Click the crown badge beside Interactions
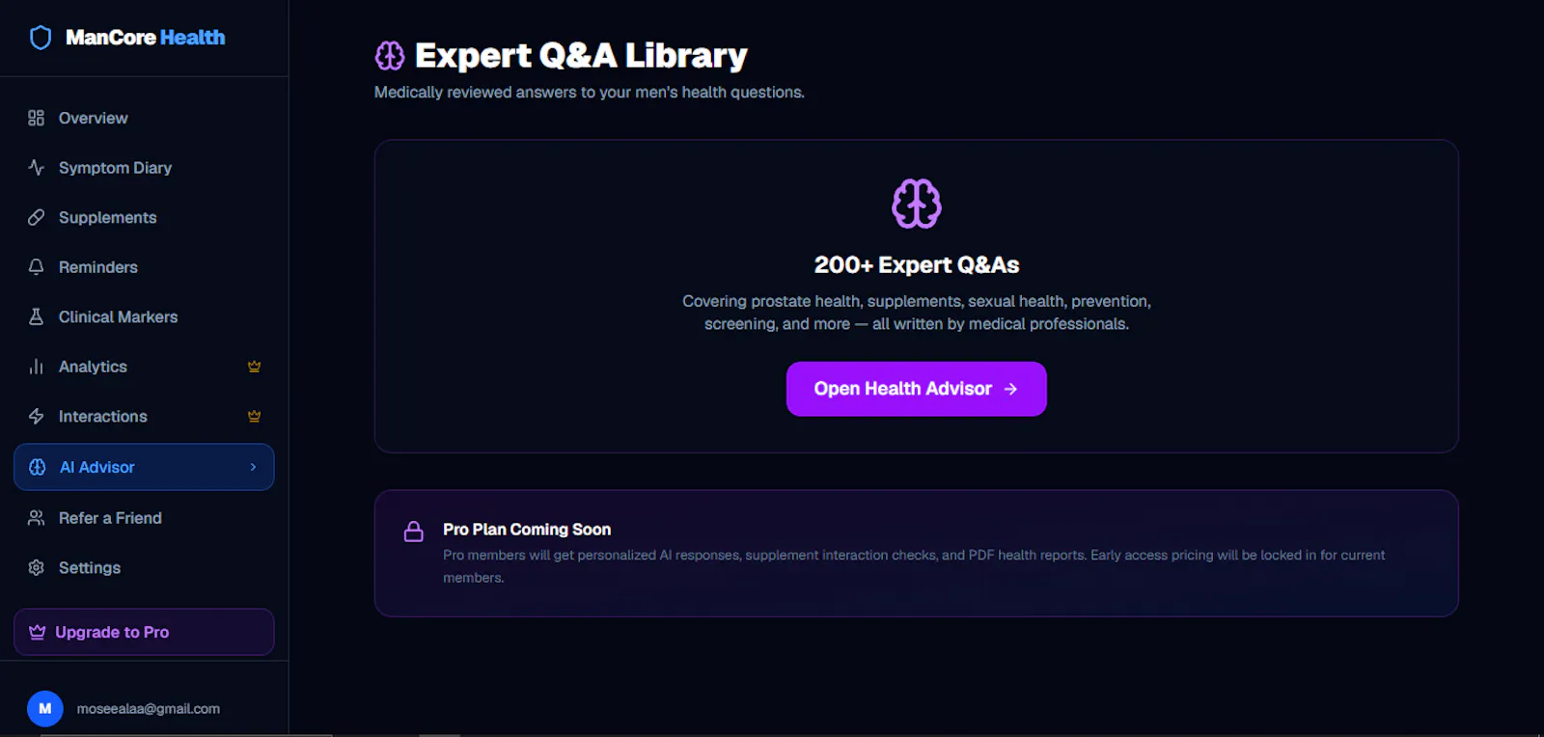This screenshot has height=737, width=1544. (x=255, y=416)
